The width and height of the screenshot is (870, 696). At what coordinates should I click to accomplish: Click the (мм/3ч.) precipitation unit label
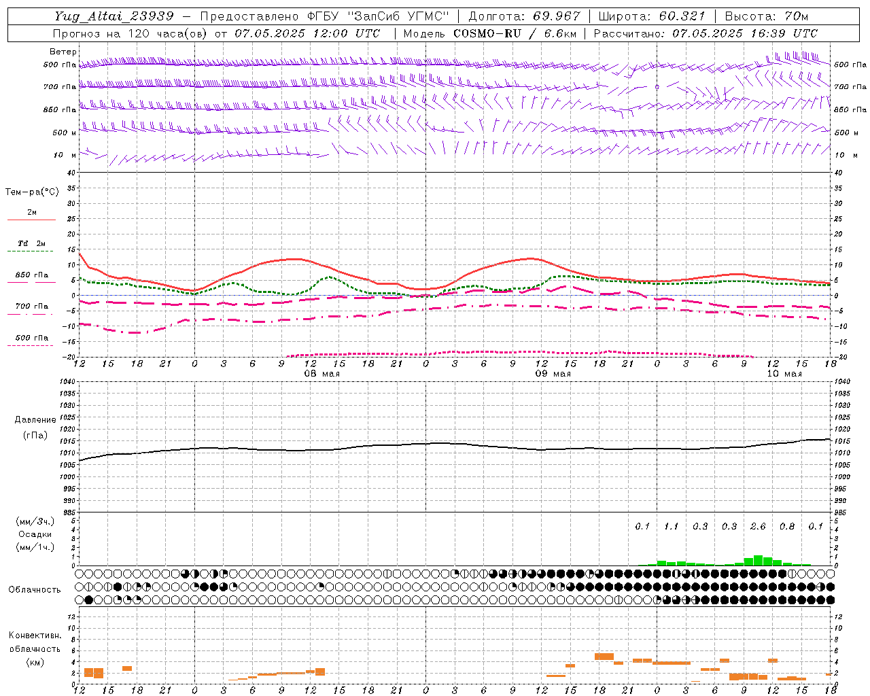tap(35, 521)
